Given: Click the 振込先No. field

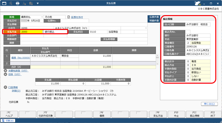Looking at the screenshot, I should tap(188, 32).
